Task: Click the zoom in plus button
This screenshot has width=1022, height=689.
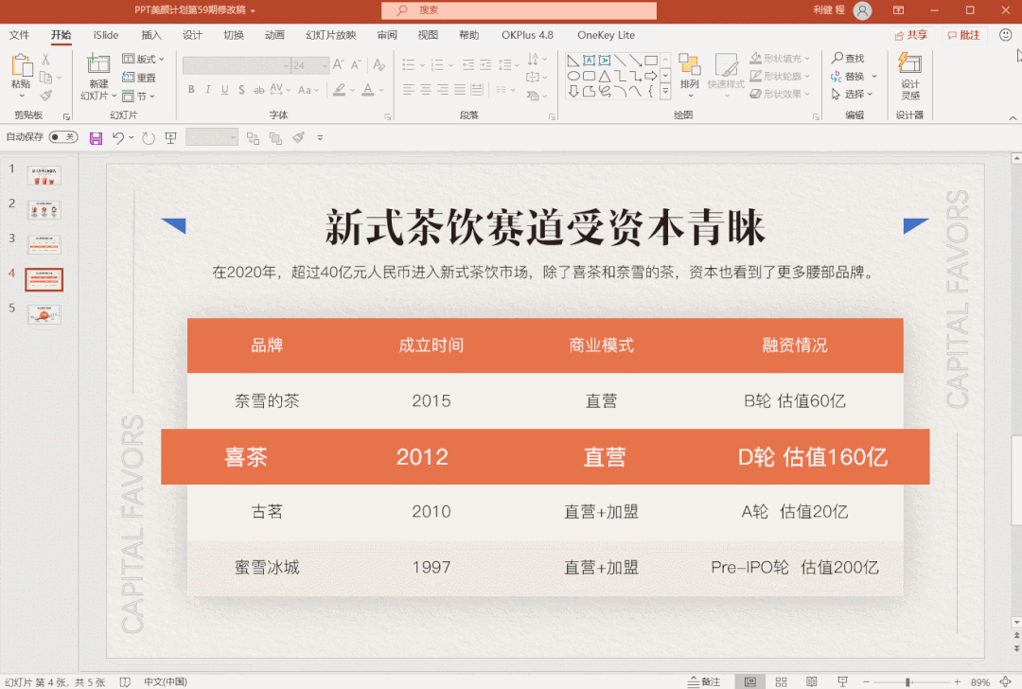Action: tap(958, 681)
